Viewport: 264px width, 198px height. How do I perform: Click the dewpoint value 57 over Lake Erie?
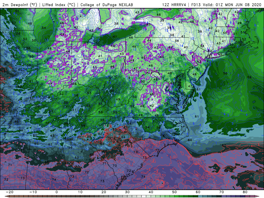click(x=115, y=37)
